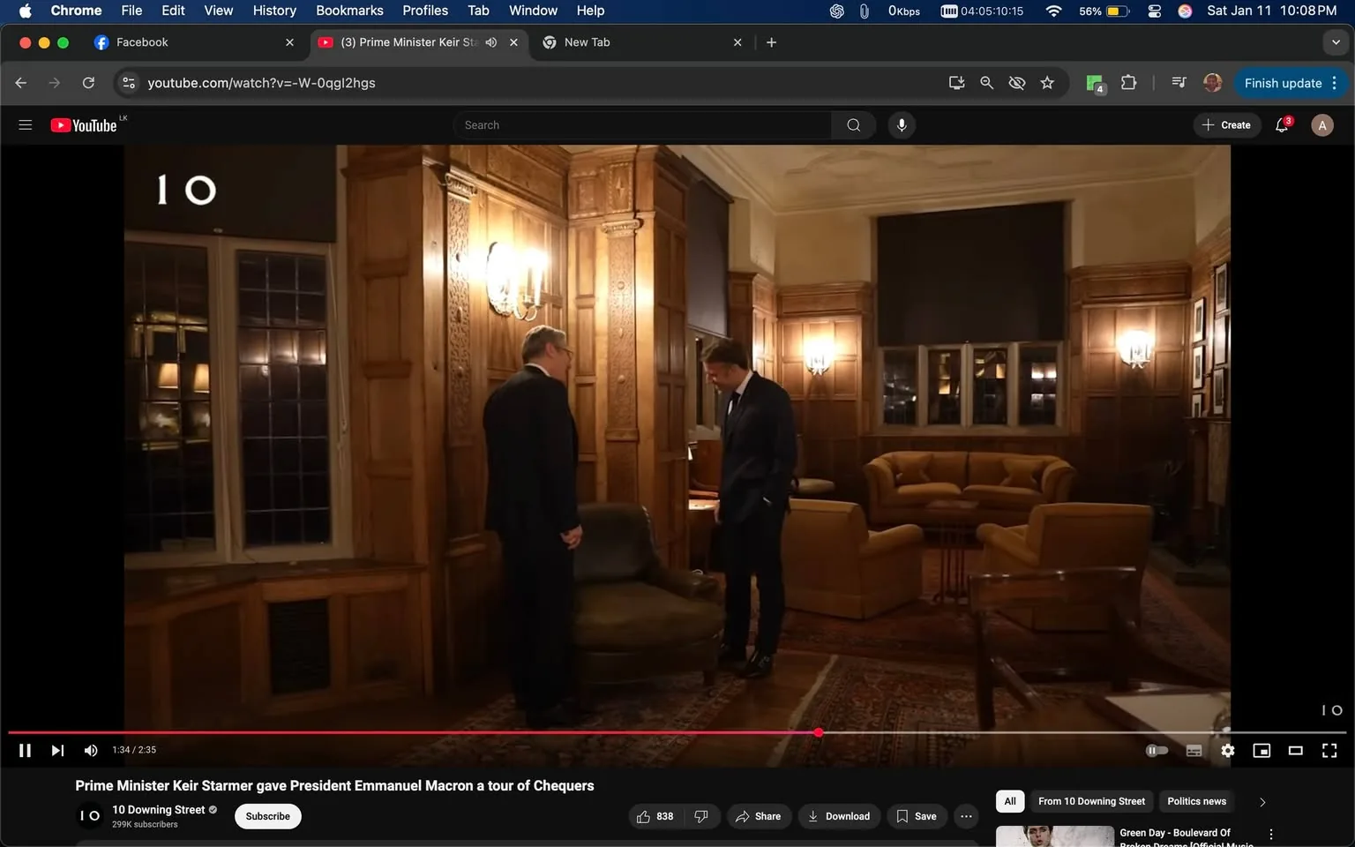Show more filter chips with the arrow
The height and width of the screenshot is (847, 1355).
[x=1262, y=802]
